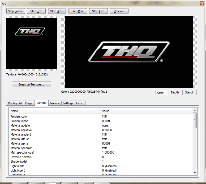Viewport: 206px width, 184px height.
Task: Click Step Draw to advance one draw
Action: tap(57, 11)
